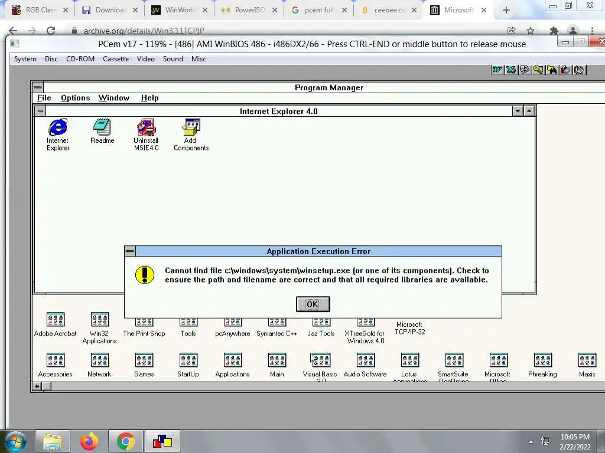The width and height of the screenshot is (605, 453).
Task: Select the UnInstall MSIE4.0 icon
Action: point(147,134)
